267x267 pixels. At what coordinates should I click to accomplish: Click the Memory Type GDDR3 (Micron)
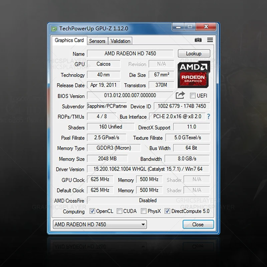point(114,148)
